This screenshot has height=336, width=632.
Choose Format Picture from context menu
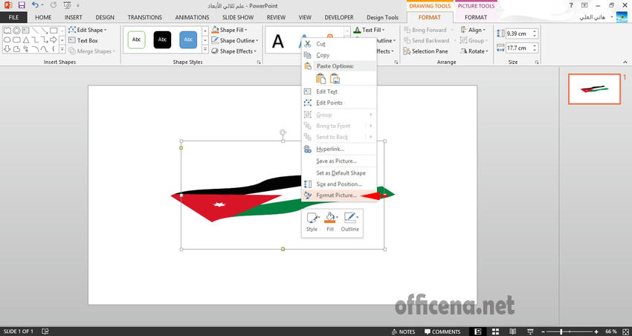[339, 196]
